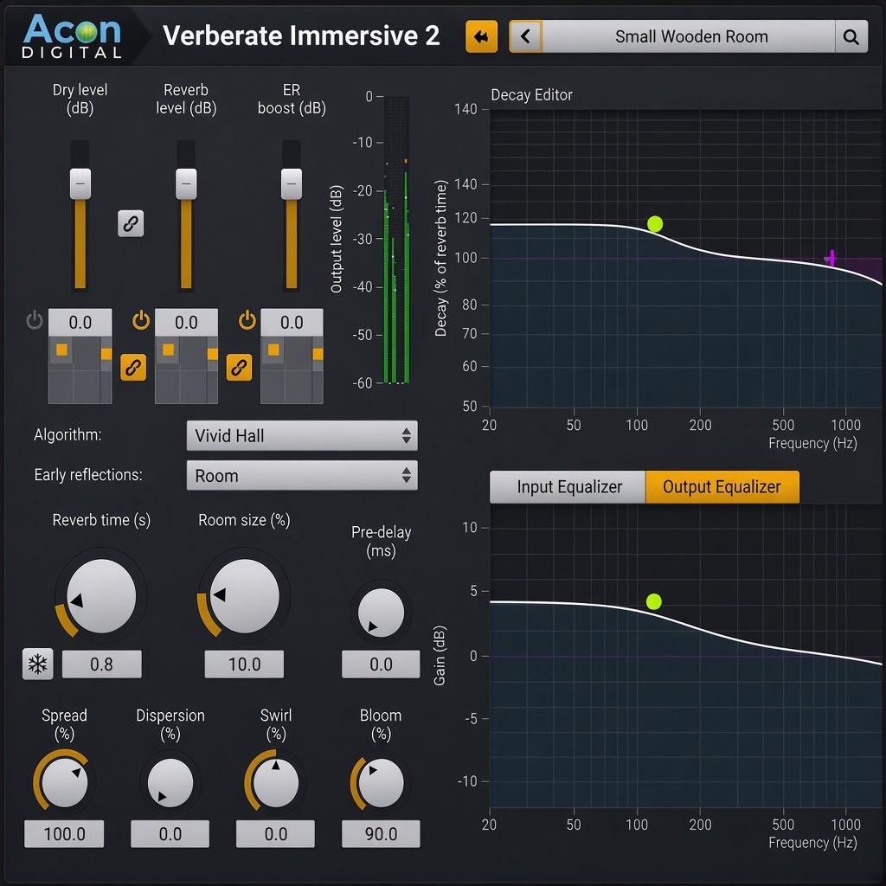Click the Room size knob
This screenshot has height=886, width=886.
coord(244,596)
